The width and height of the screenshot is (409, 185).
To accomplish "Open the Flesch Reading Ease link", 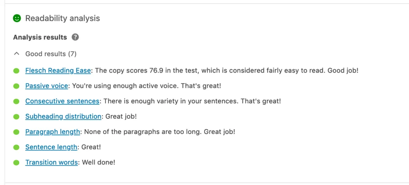I will click(x=58, y=71).
